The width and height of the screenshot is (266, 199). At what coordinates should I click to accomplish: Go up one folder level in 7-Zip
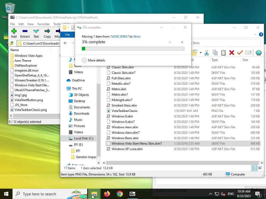[x=12, y=43]
